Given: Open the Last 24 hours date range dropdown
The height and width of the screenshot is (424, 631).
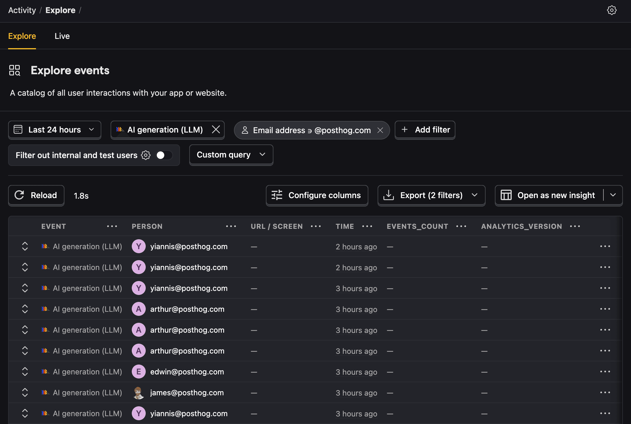Looking at the screenshot, I should [x=55, y=130].
